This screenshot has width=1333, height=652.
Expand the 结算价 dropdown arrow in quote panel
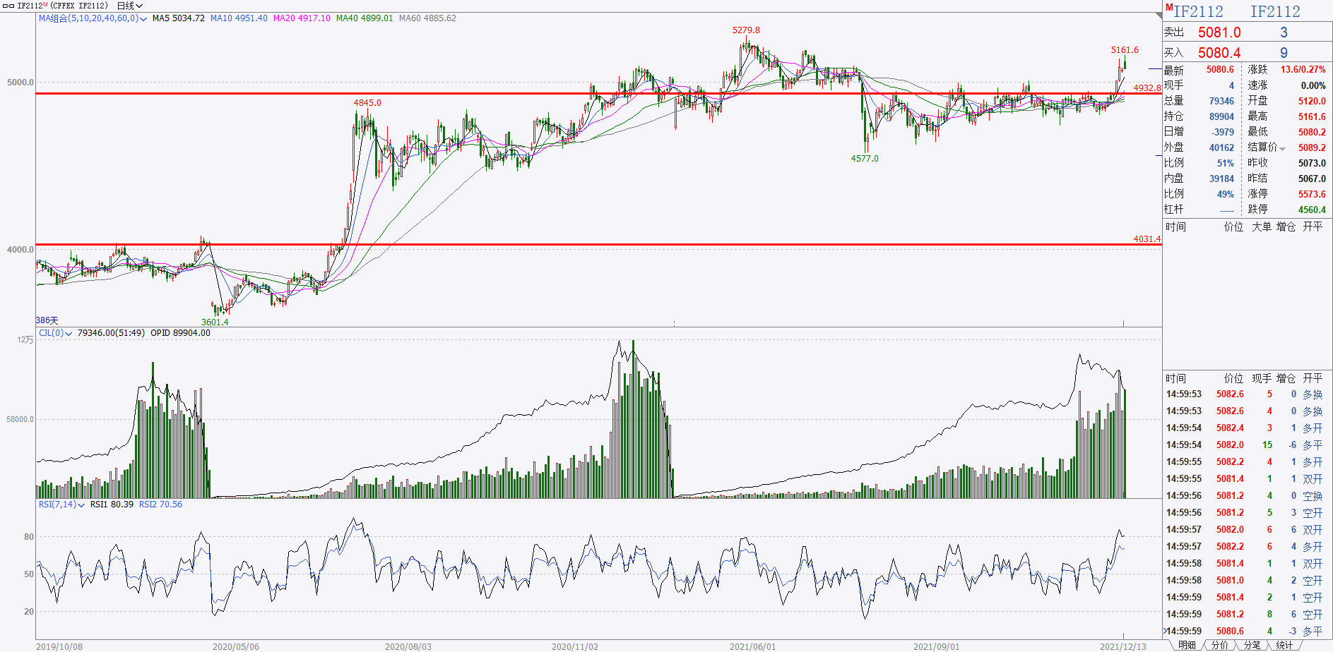click(x=1282, y=148)
